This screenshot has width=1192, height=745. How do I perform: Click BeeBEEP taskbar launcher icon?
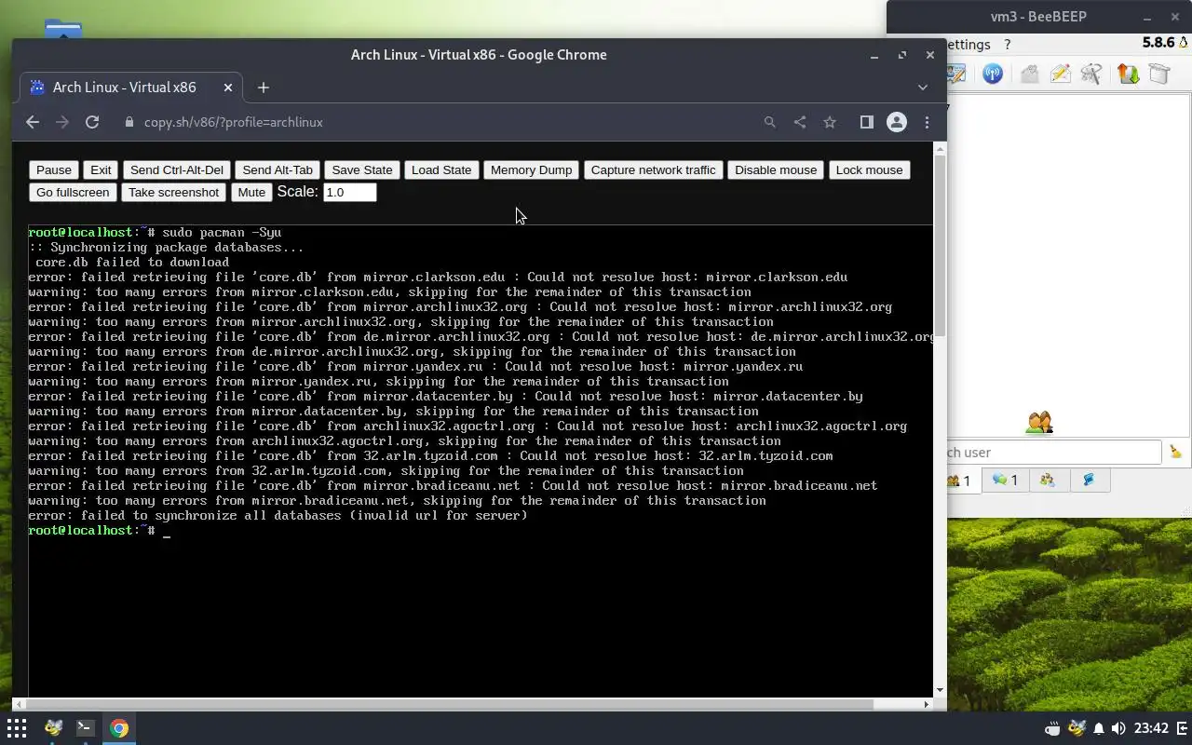[53, 728]
